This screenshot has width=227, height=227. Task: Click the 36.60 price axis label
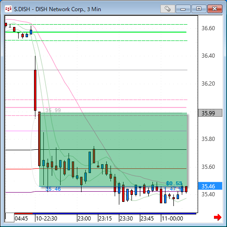coord(208,28)
